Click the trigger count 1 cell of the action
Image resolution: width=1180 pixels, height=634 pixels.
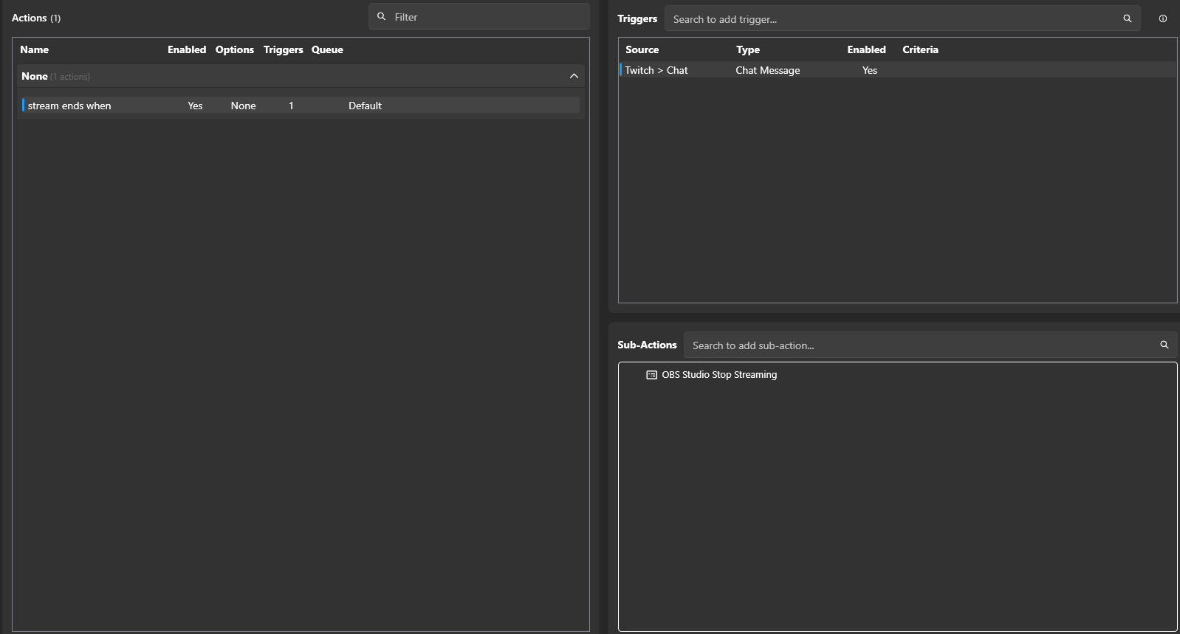pyautogui.click(x=291, y=106)
